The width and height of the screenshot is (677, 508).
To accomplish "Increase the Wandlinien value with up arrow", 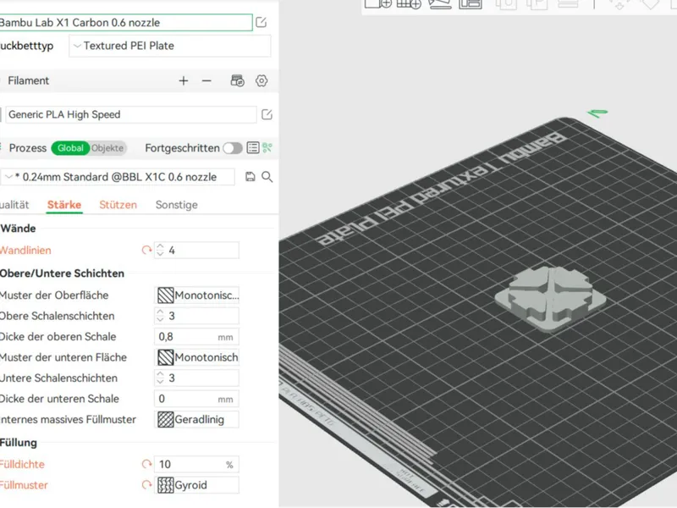I will click(160, 246).
